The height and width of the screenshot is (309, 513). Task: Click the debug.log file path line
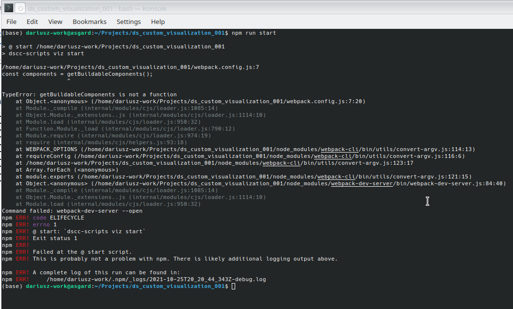[134, 279]
